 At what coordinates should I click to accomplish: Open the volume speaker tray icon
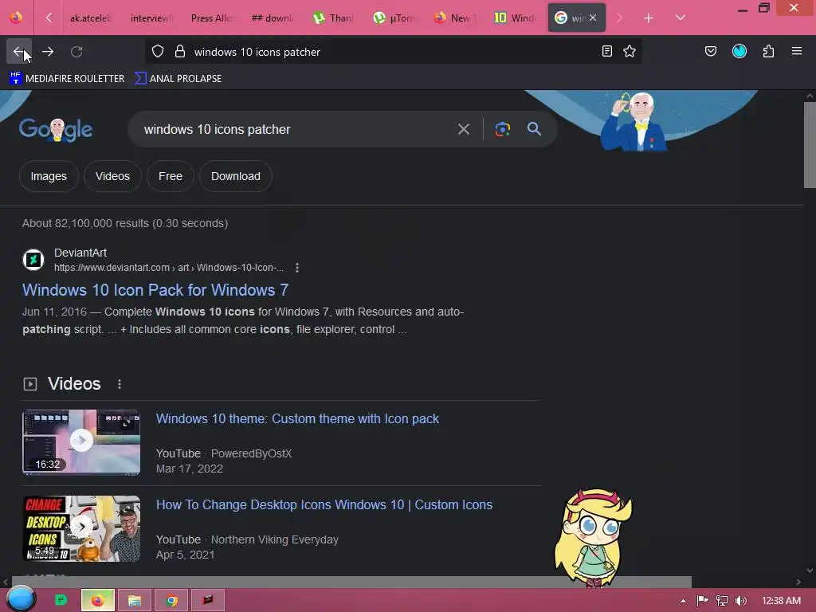coord(740,601)
